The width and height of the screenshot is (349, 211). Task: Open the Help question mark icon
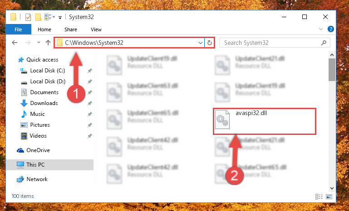coord(331,29)
